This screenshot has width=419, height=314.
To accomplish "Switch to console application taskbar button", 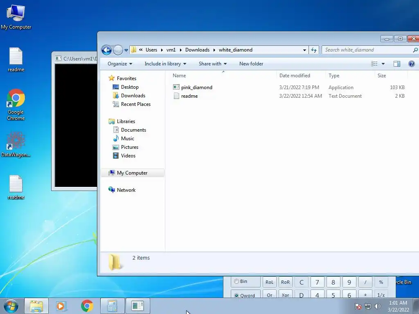I will 138,306.
